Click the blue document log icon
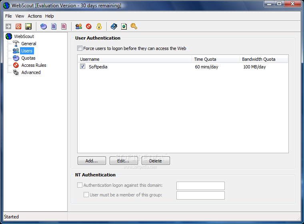 click(x=54, y=26)
